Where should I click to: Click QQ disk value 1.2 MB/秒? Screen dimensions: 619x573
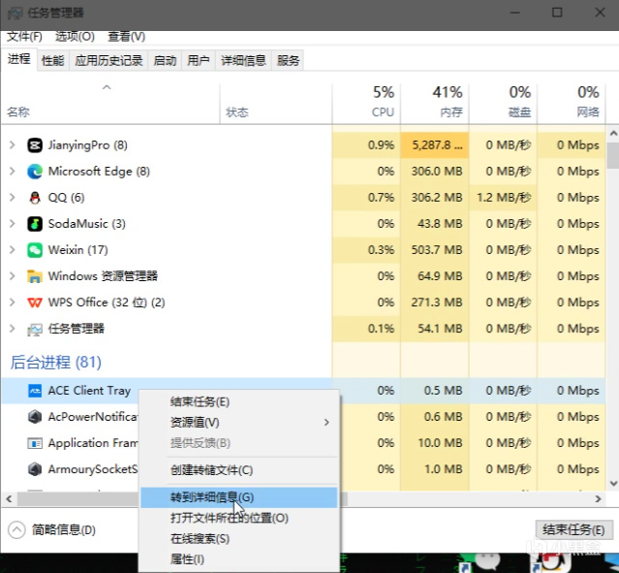[x=504, y=197]
